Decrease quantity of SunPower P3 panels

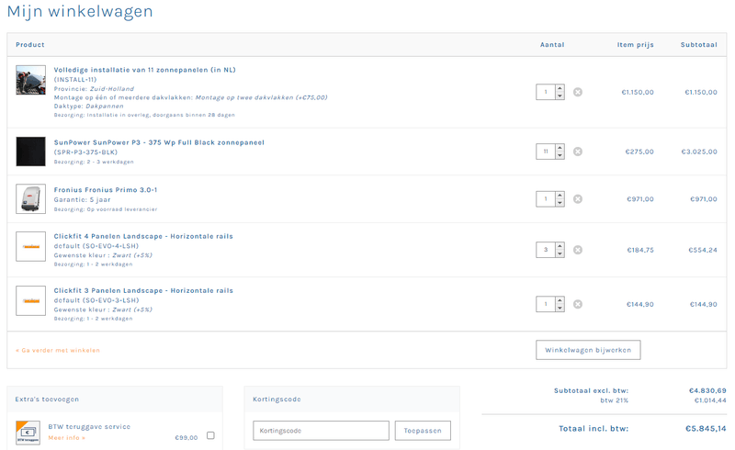560,155
